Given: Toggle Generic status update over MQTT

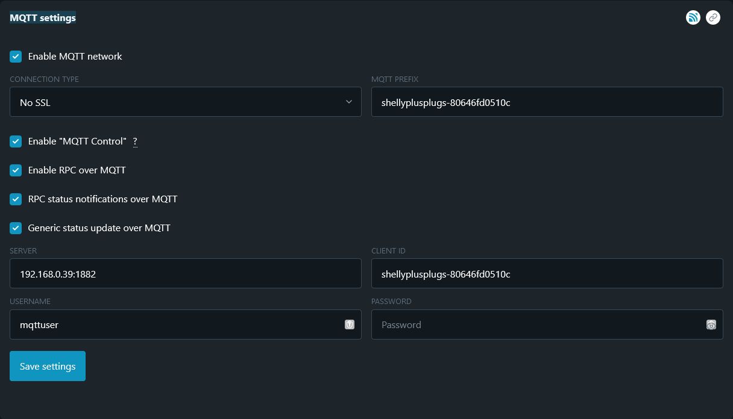Looking at the screenshot, I should pos(16,228).
